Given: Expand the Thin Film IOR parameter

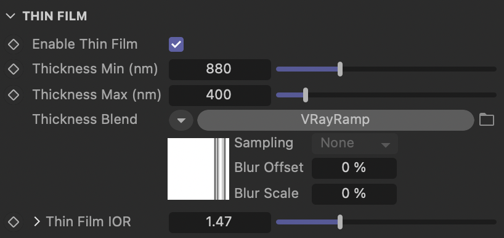Looking at the screenshot, I should click(x=37, y=221).
